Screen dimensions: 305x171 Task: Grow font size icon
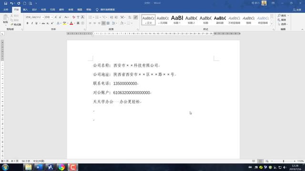56,17
